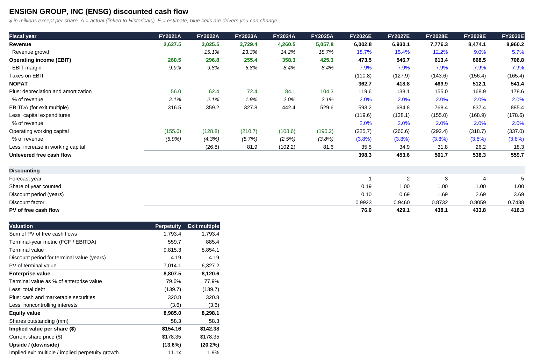Select the Unlevered free cash flow row label

click(x=40, y=155)
